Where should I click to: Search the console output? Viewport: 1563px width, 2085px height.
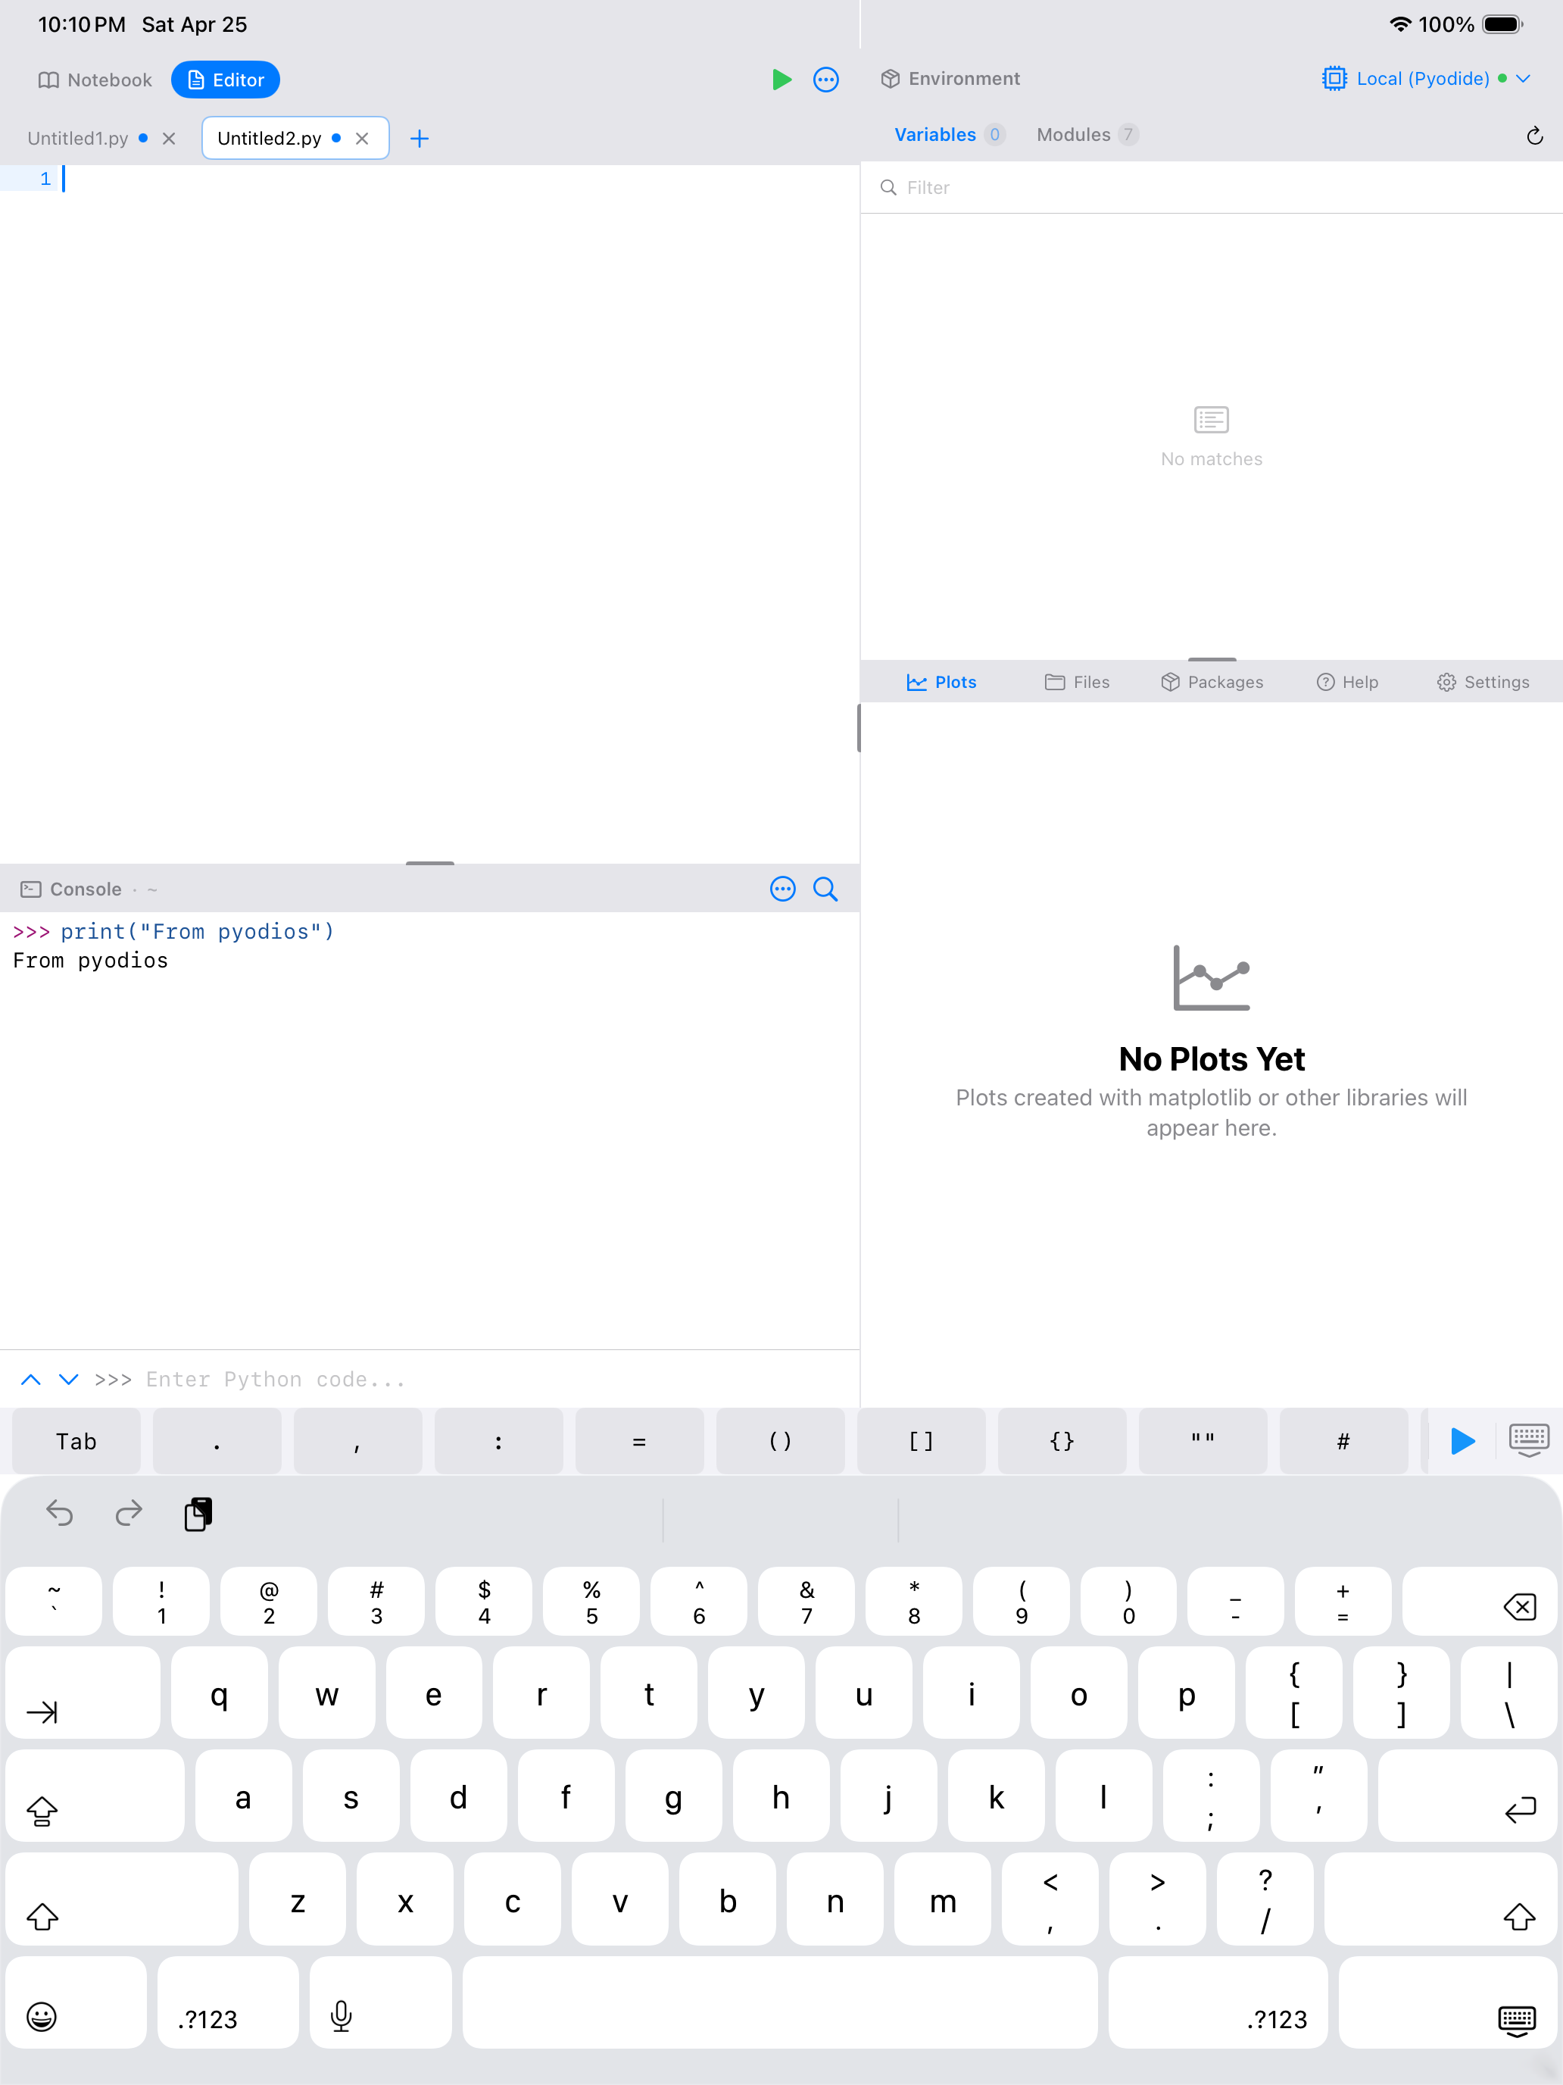point(825,889)
